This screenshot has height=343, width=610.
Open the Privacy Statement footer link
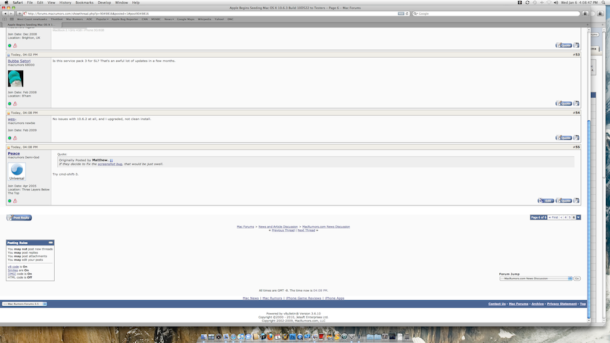click(x=562, y=304)
